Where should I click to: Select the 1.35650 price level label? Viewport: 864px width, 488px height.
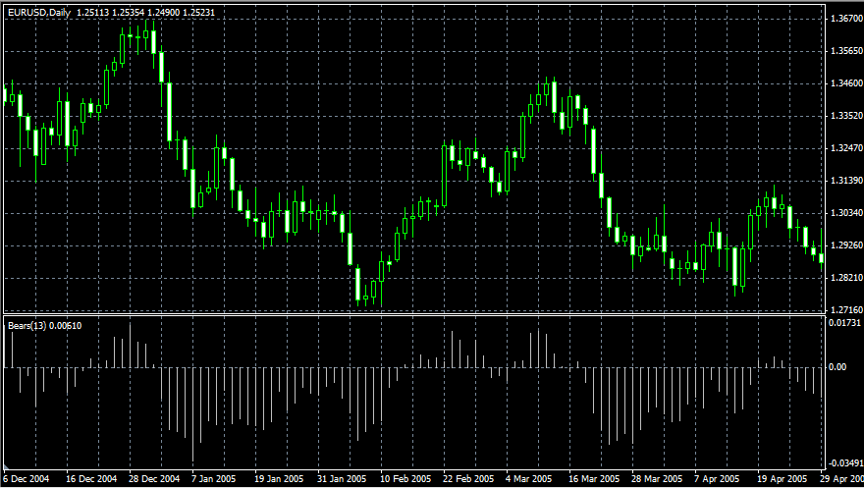point(845,51)
